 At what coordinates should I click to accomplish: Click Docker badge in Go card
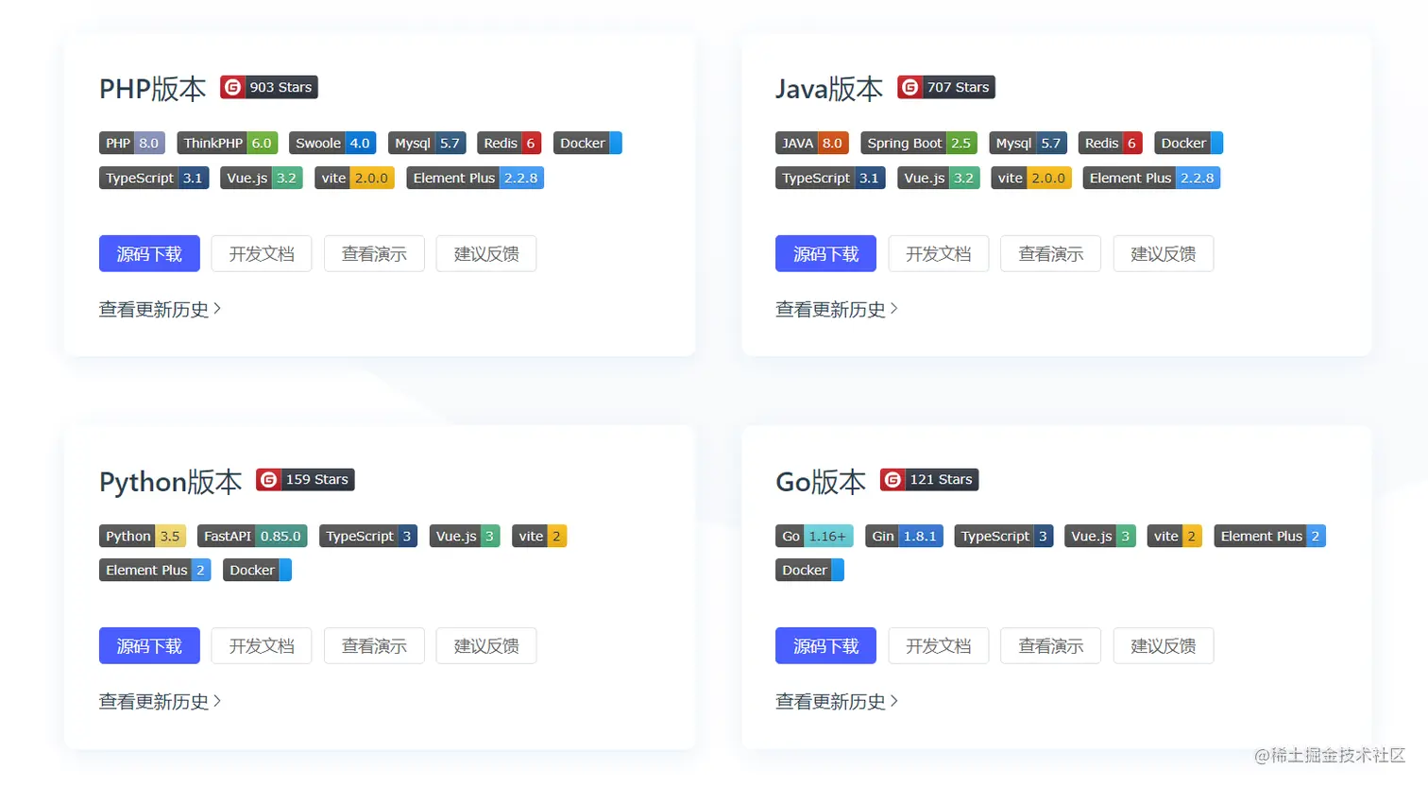coord(809,570)
